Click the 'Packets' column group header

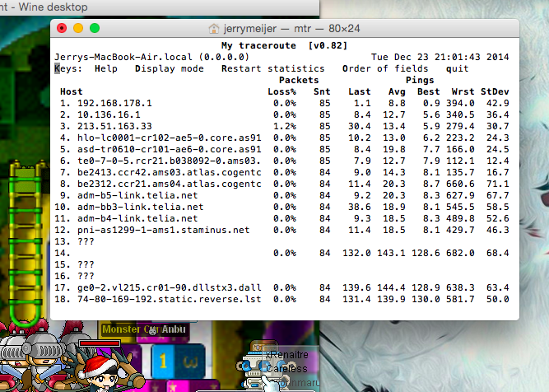coord(299,80)
